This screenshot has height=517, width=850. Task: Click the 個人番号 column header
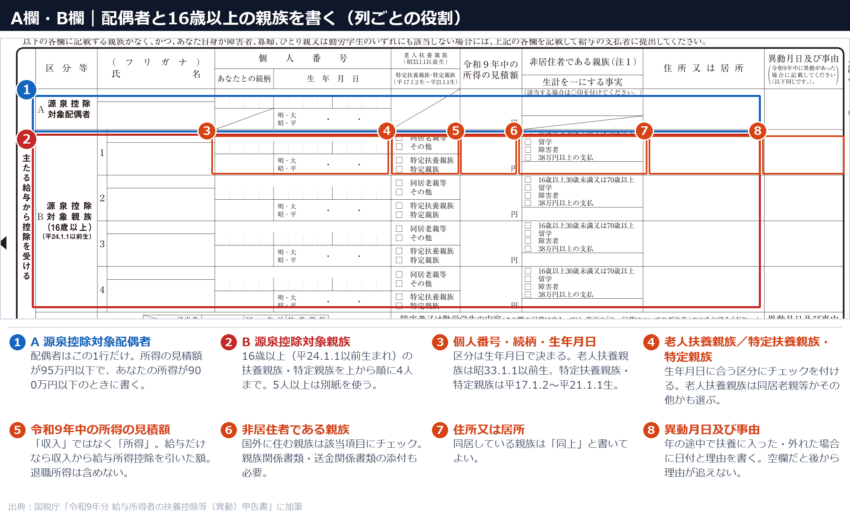pyautogui.click(x=303, y=59)
